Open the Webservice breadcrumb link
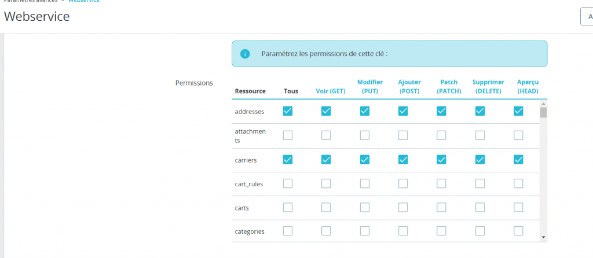Screen dimensions: 593x258 point(84,1)
